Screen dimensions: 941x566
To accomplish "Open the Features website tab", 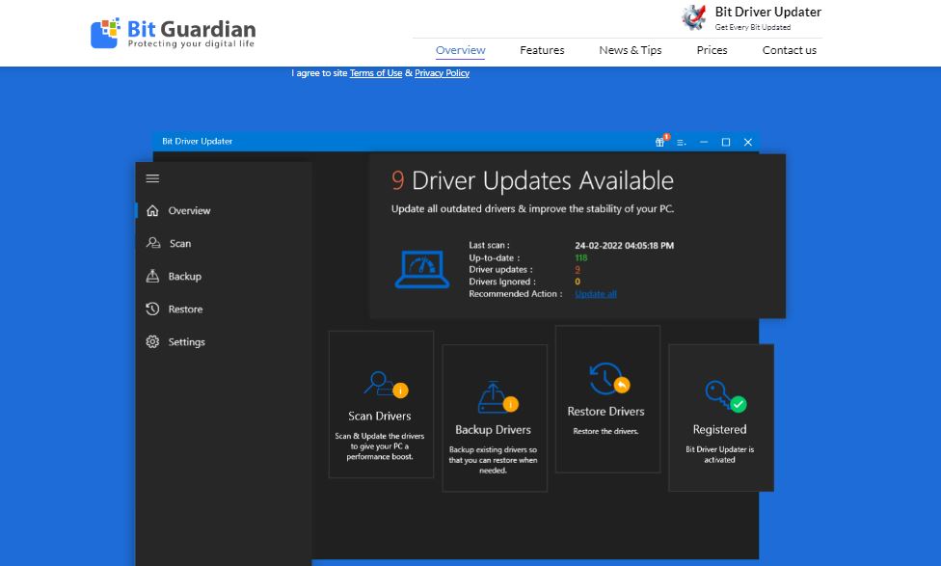I will pyautogui.click(x=542, y=50).
